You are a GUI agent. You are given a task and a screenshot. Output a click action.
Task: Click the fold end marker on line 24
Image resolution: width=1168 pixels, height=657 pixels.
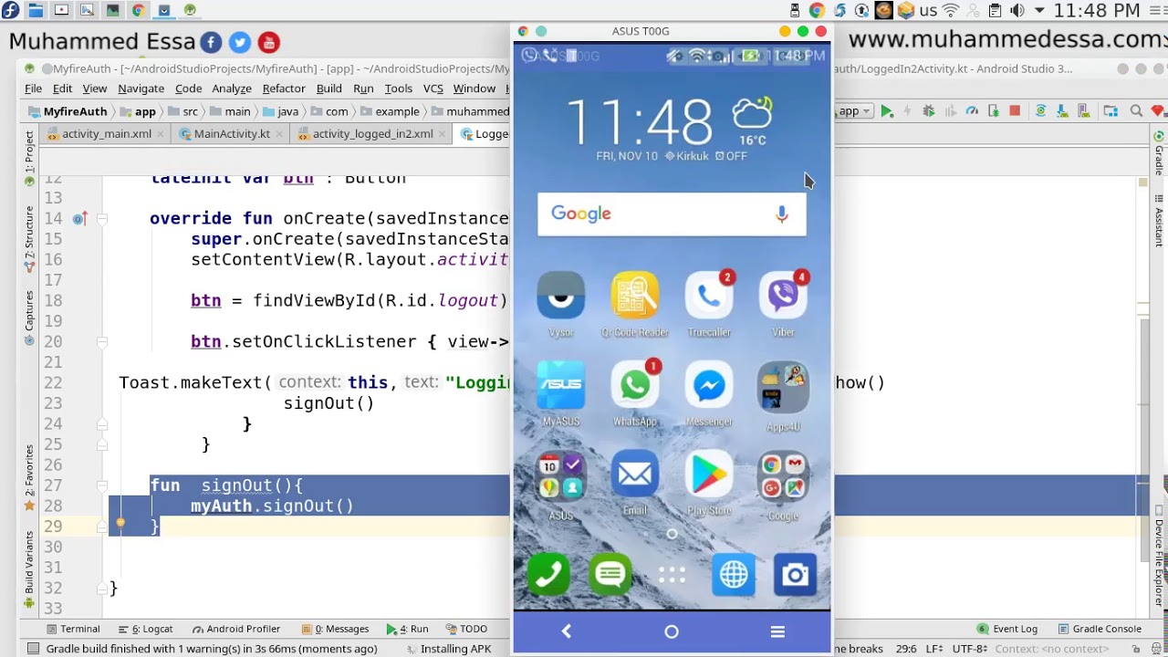102,424
